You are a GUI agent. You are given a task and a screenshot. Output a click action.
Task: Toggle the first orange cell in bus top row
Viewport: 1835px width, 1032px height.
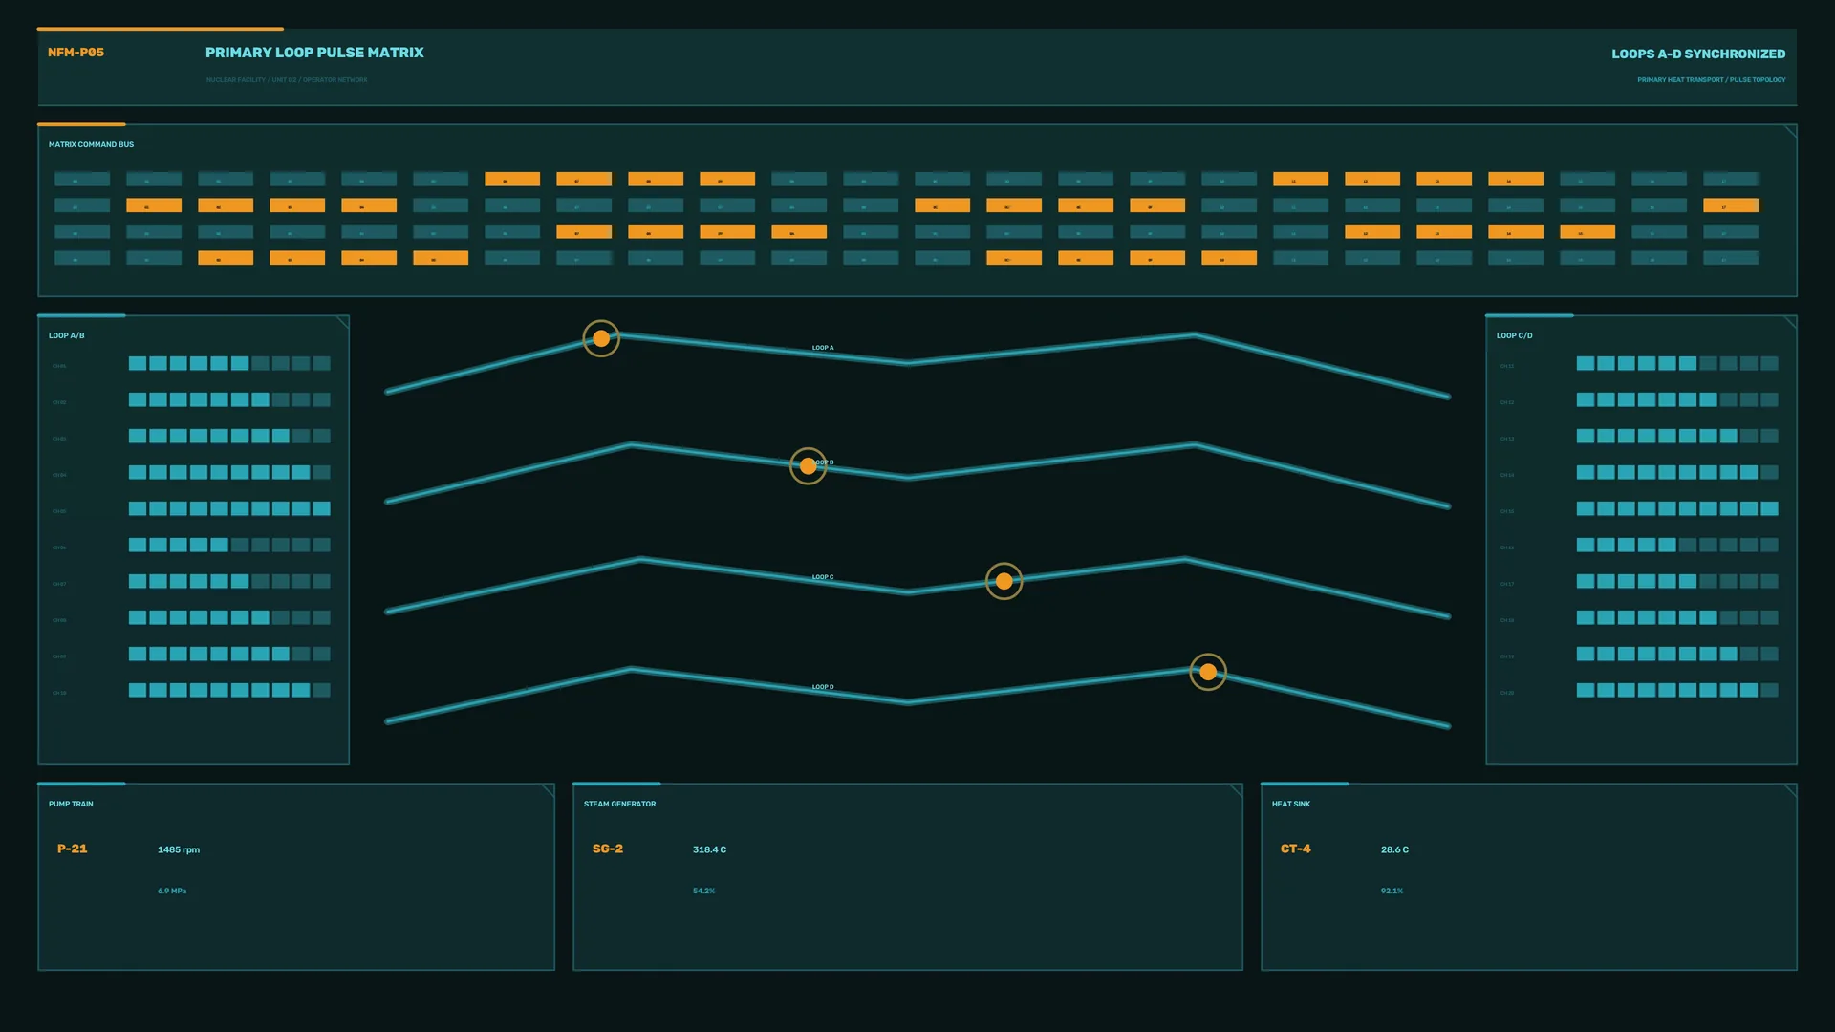(512, 180)
